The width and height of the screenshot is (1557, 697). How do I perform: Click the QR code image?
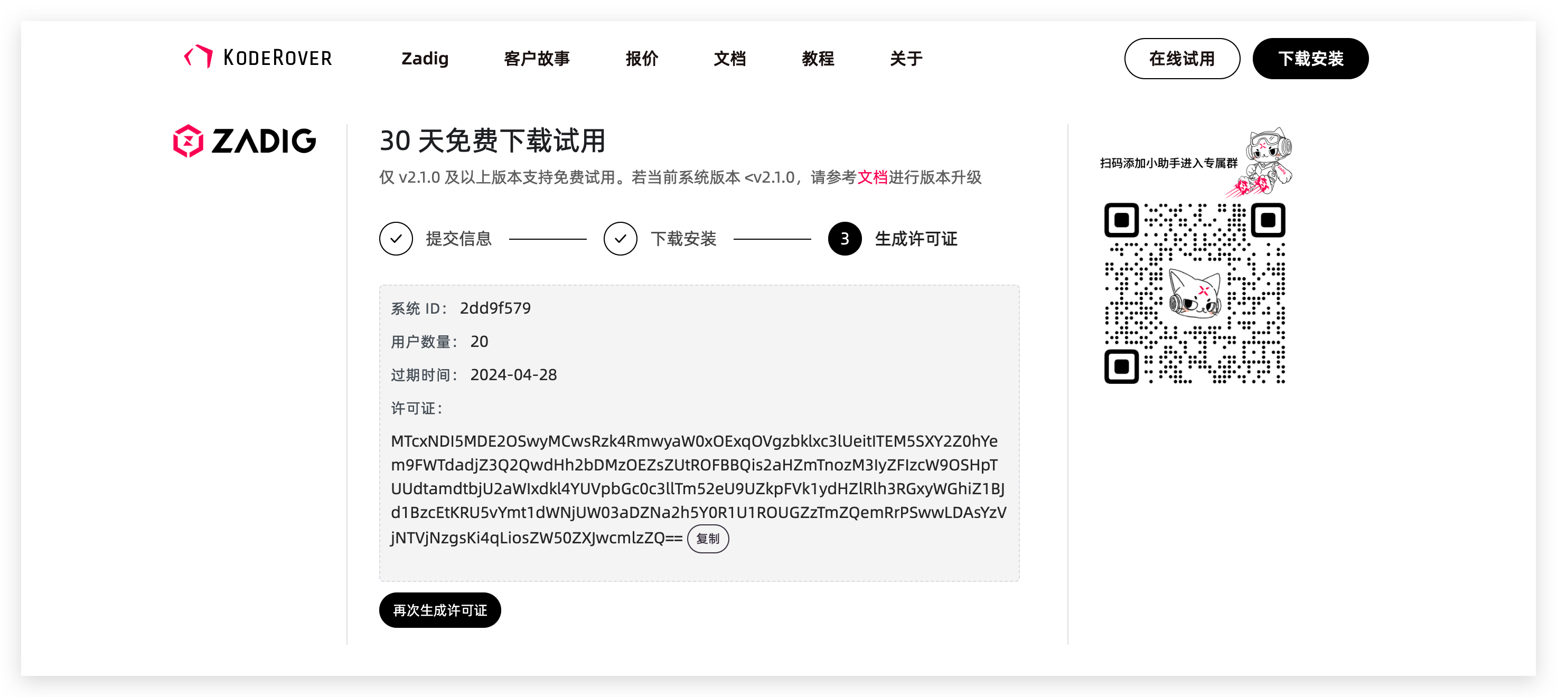1194,293
